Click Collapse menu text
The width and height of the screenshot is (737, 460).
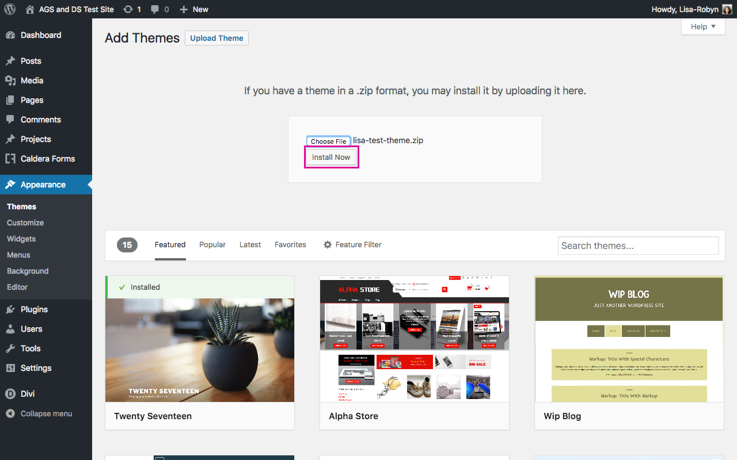(x=47, y=413)
